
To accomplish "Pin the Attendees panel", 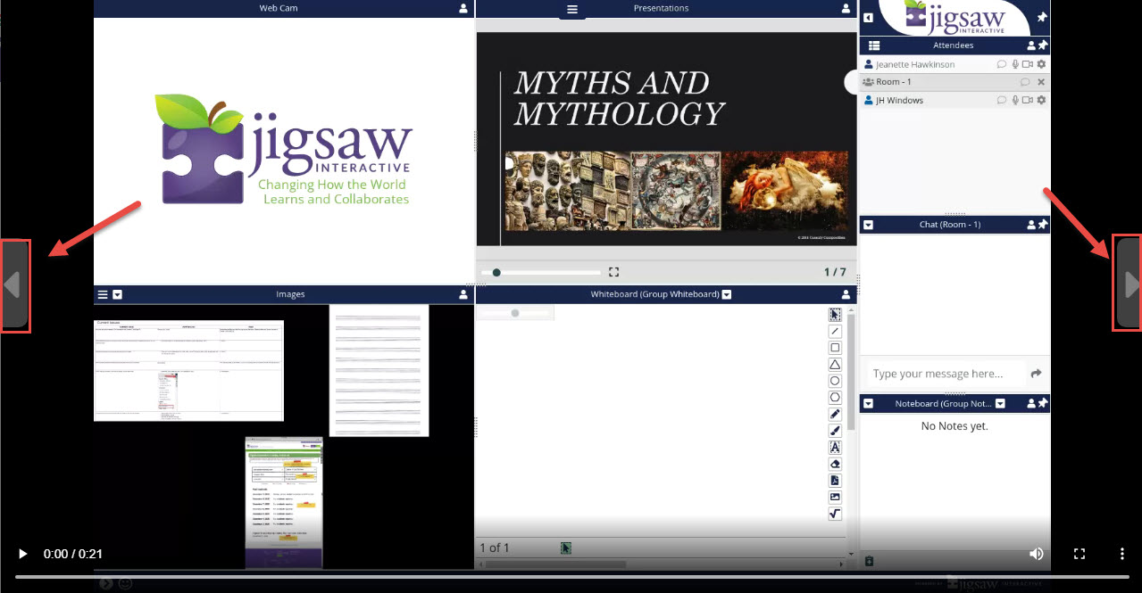I will [1042, 45].
